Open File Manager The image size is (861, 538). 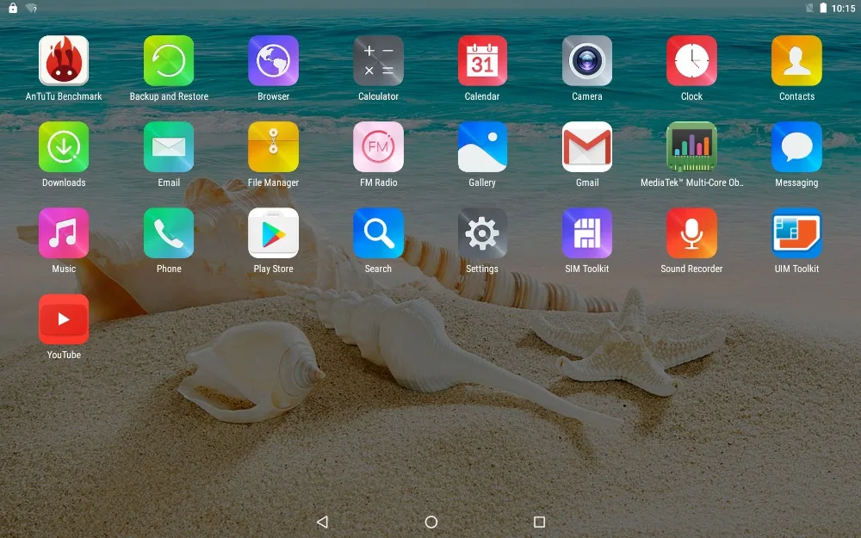[x=274, y=147]
